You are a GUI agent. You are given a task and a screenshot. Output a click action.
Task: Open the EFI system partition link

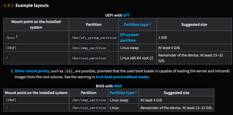coord(129,38)
